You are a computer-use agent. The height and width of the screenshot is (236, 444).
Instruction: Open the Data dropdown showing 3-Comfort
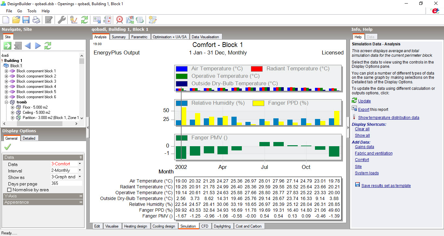coord(66,164)
